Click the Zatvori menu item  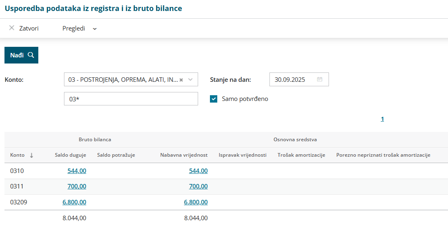[x=29, y=28]
